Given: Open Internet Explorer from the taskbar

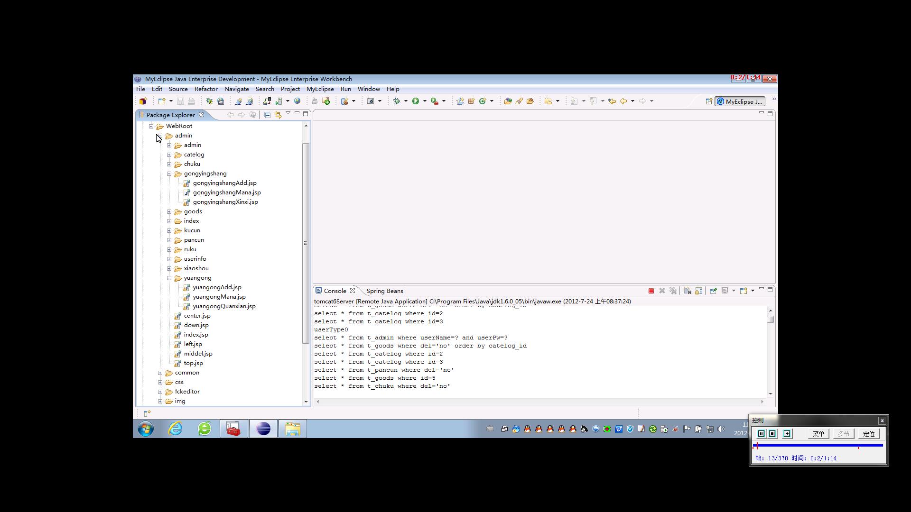Looking at the screenshot, I should (x=176, y=429).
